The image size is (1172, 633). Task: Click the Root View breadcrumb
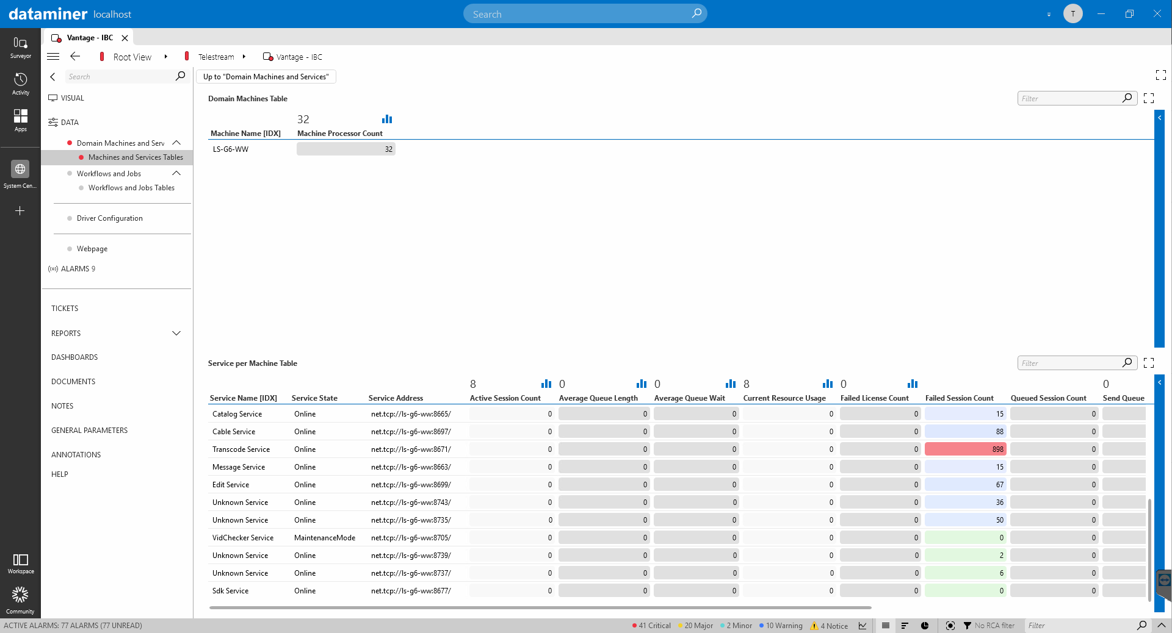click(132, 57)
